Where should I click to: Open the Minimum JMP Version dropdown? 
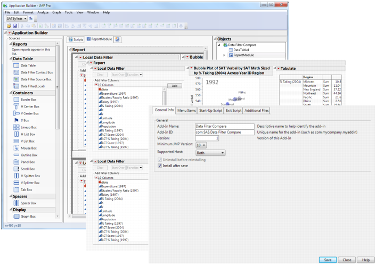click(201, 145)
